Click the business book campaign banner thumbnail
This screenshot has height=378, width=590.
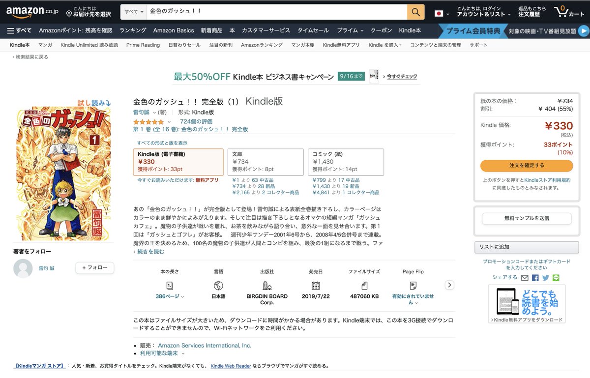coord(374,76)
